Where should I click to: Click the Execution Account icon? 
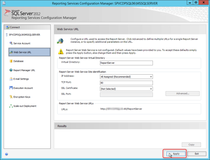click(x=11, y=88)
